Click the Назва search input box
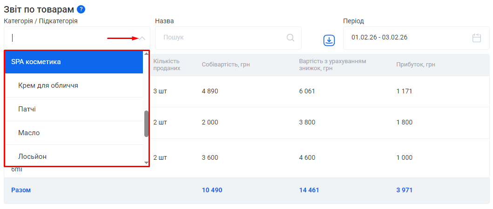Viewport: 493px width, 209px height. [221, 38]
